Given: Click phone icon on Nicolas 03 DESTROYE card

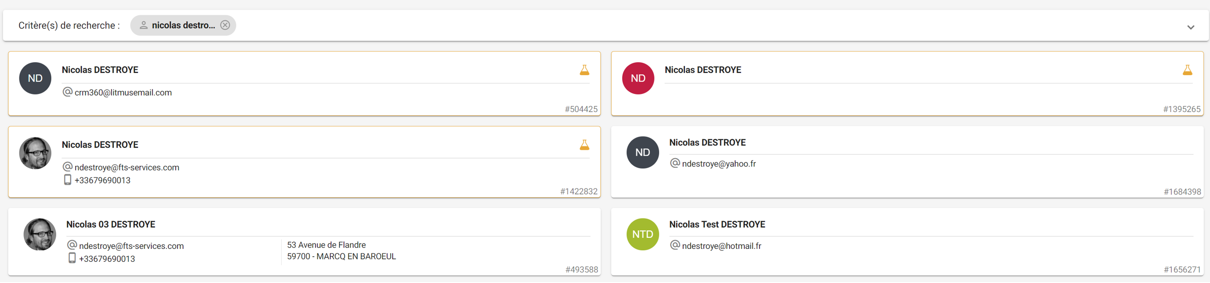Looking at the screenshot, I should 72,258.
